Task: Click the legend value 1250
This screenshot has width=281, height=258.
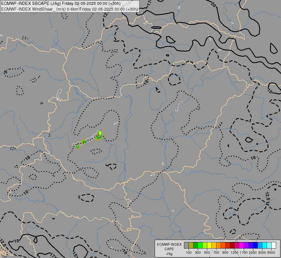Action: pyautogui.click(x=235, y=253)
